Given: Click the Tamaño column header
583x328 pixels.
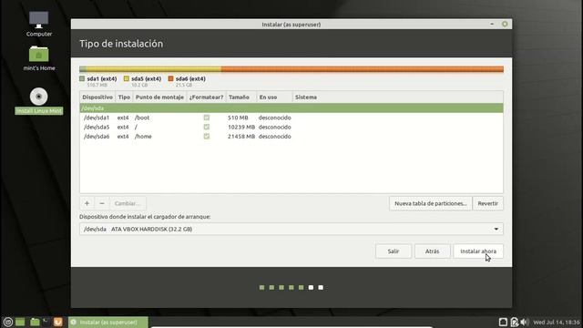Looking at the screenshot, I should click(x=240, y=97).
